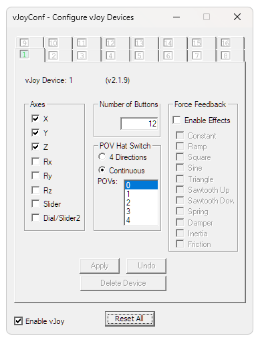Uncheck the X axis checkbox
The height and width of the screenshot is (342, 258).
tap(35, 118)
